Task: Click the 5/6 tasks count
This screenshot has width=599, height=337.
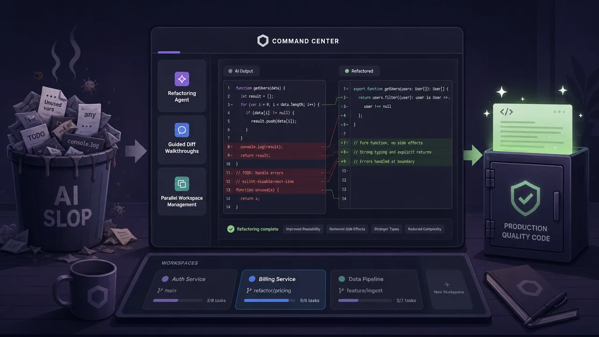Action: (310, 300)
